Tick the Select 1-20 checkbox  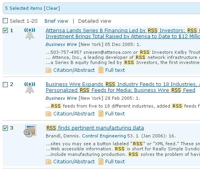tap(5, 21)
